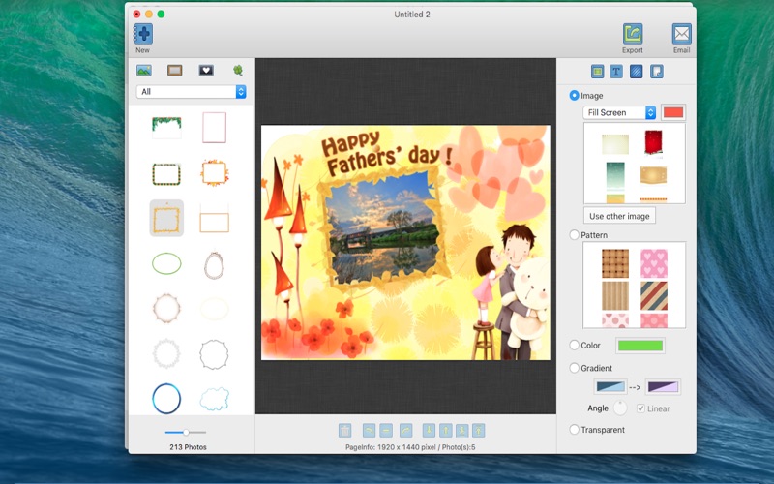The height and width of the screenshot is (484, 774).
Task: Open the layout settings panel icon
Action: click(x=597, y=72)
